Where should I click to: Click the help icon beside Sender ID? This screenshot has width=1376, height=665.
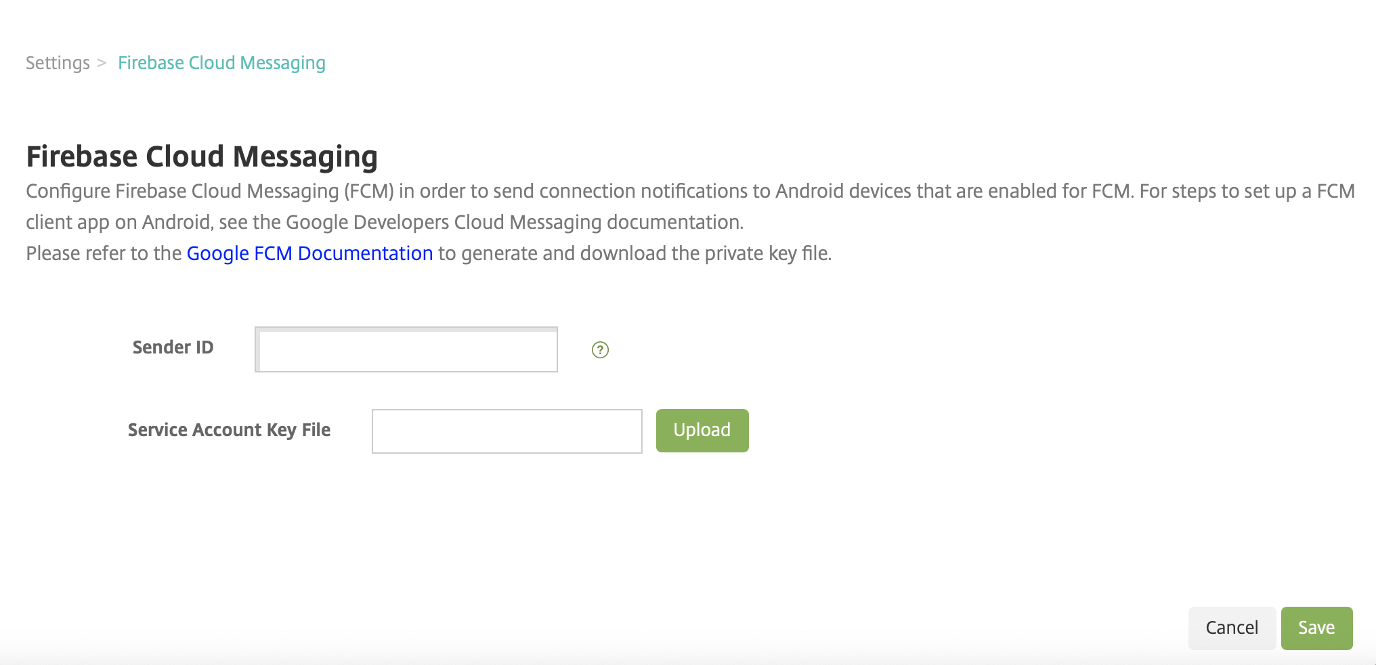[600, 349]
